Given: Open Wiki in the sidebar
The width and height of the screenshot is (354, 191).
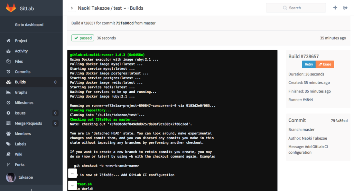Looking at the screenshot, I should (x=31, y=154).
